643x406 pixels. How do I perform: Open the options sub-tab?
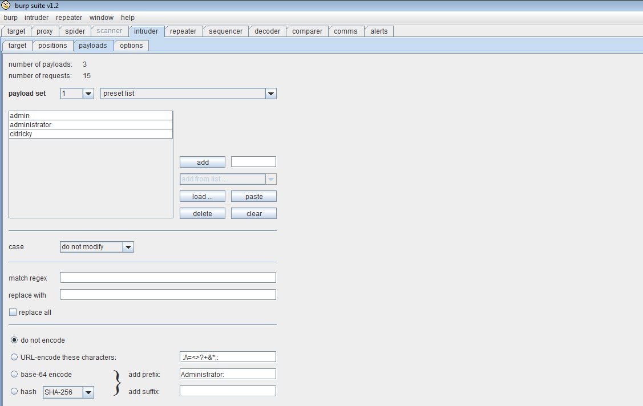(x=131, y=46)
